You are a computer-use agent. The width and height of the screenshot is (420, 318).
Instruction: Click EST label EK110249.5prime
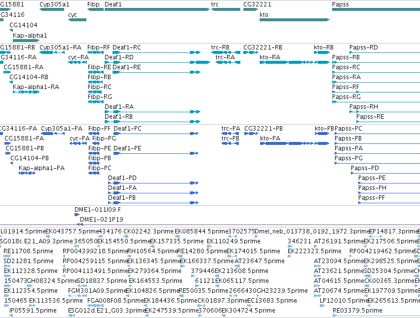pos(233,241)
